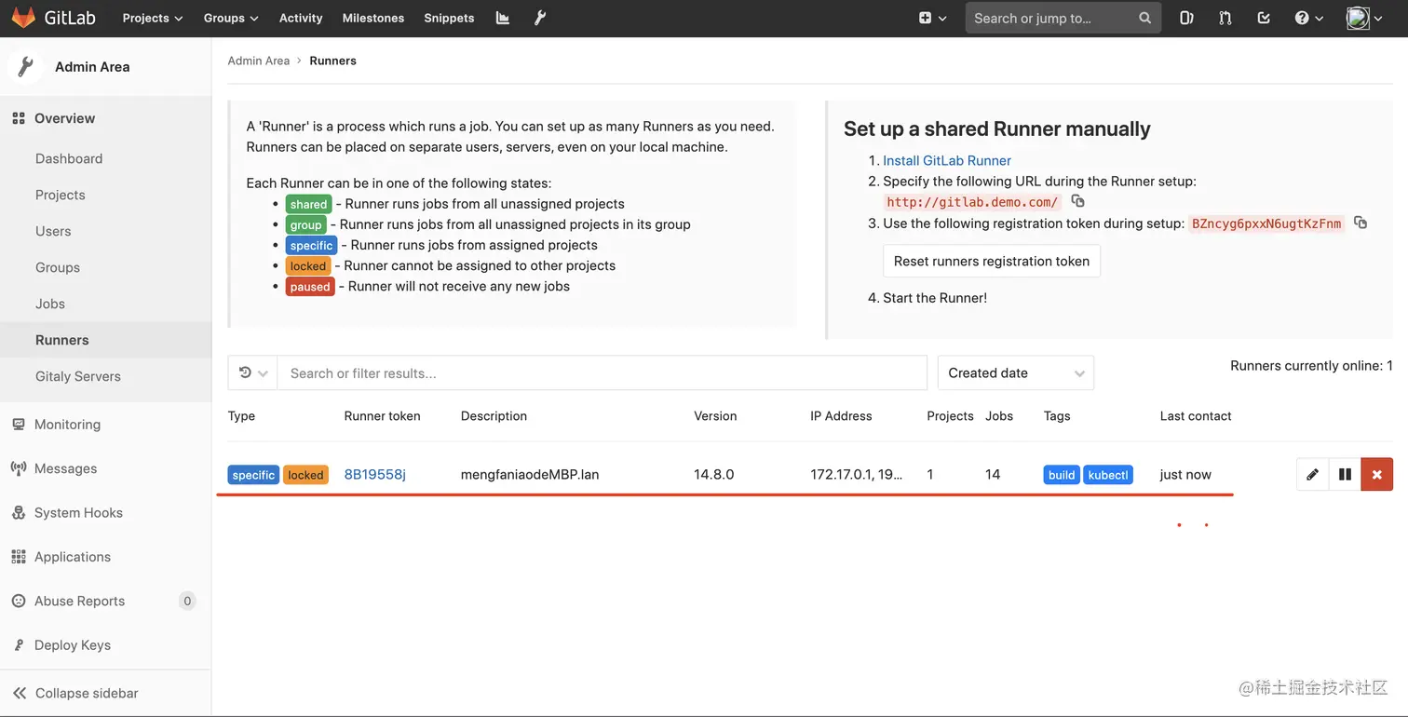Go to Activity in top navigation

301,18
